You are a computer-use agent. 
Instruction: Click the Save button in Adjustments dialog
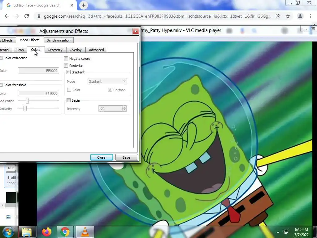pos(126,157)
